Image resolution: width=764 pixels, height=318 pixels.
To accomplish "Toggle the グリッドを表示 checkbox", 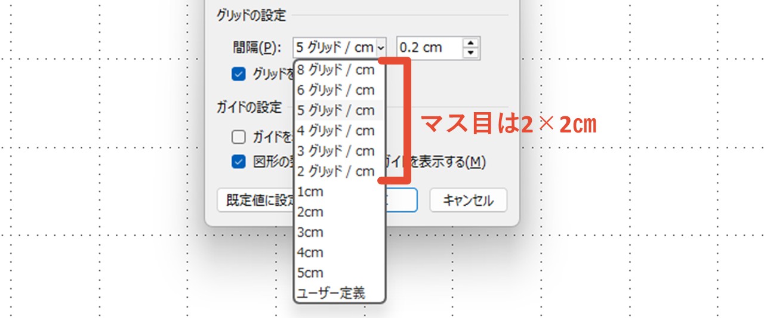I will [x=239, y=74].
